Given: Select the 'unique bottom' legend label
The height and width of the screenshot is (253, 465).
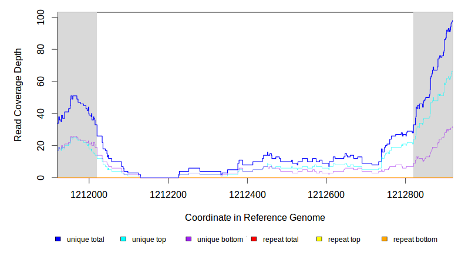Looking at the screenshot, I should [x=220, y=240].
